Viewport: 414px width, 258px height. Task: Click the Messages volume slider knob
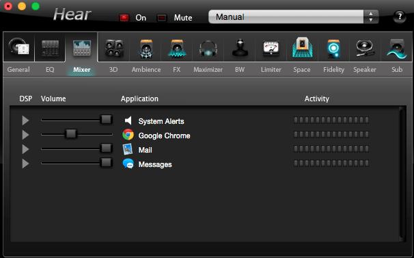click(106, 162)
